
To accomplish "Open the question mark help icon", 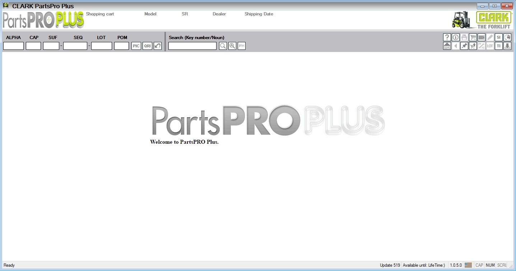I will [447, 37].
